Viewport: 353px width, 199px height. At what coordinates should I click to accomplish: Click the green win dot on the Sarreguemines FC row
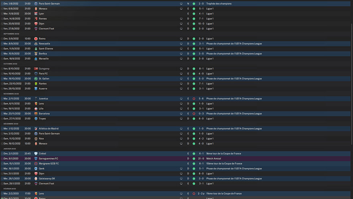pos(194,158)
